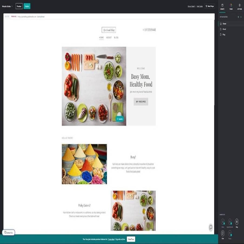Screen dimensions: 244x244
Task: Open the Settings panel icon
Action: 239,6
